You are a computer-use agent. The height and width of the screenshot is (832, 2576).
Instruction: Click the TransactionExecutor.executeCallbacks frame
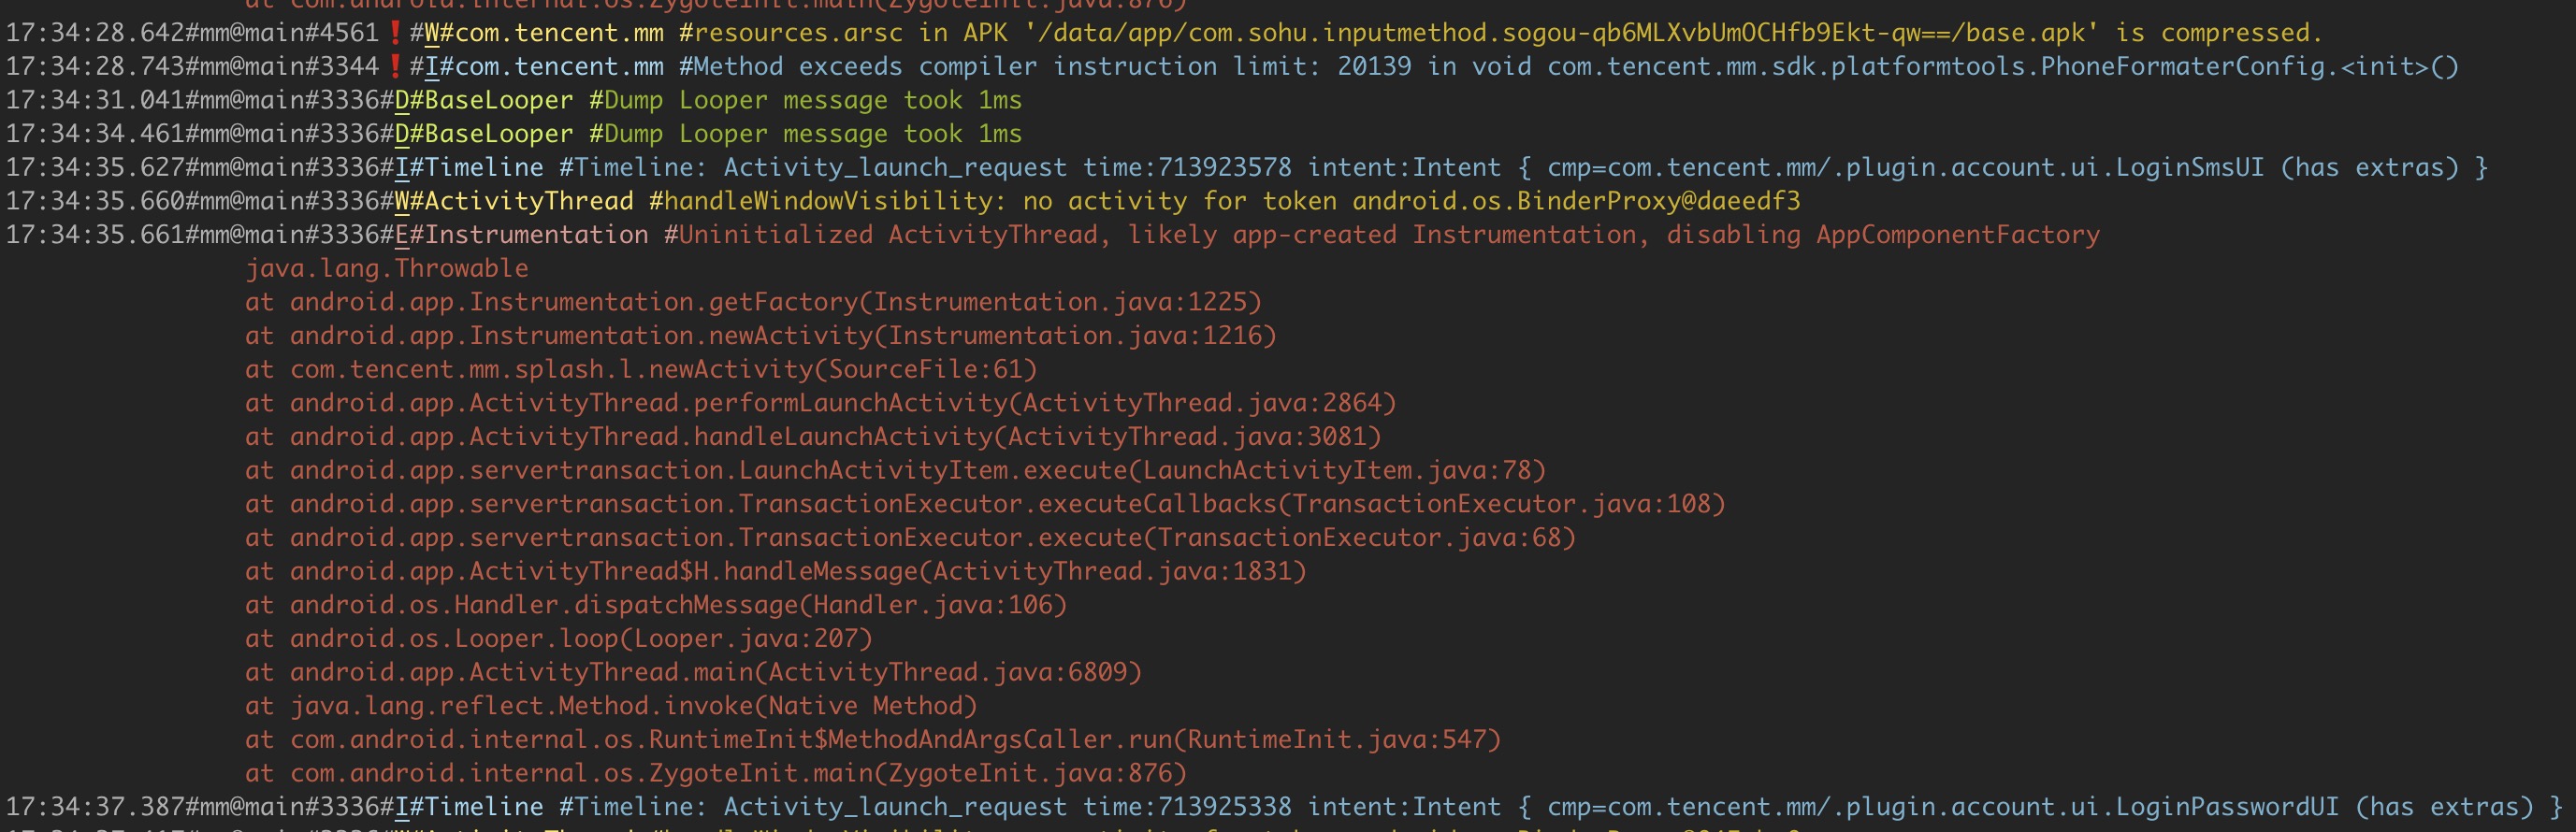click(x=986, y=504)
